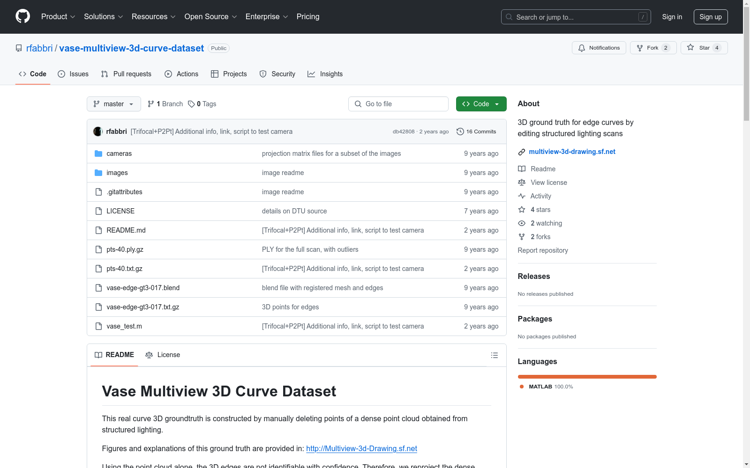Click the cameras folder icon

coord(98,154)
